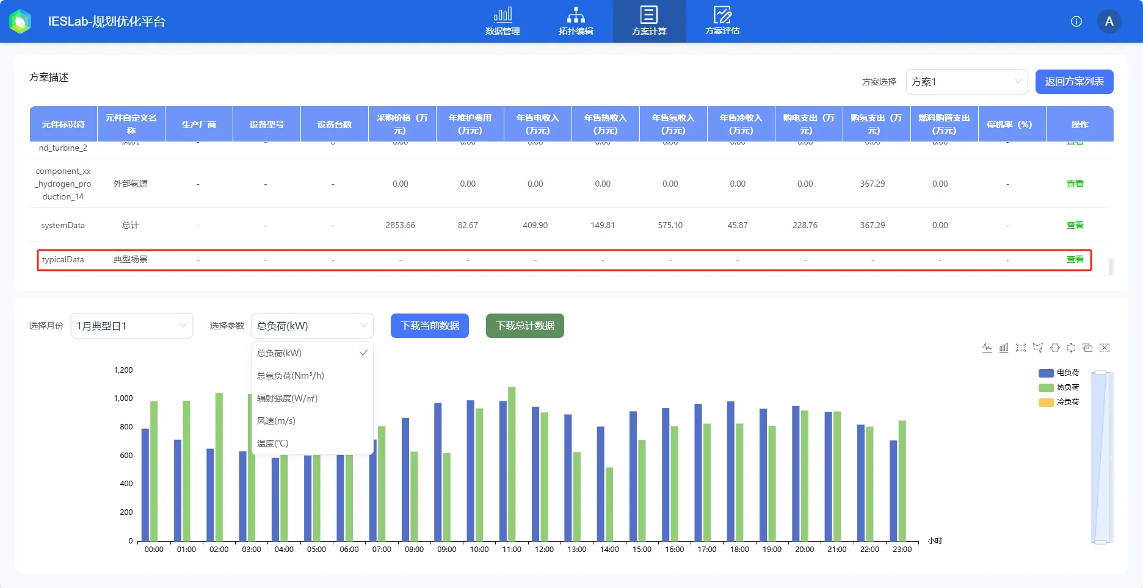1143x588 pixels.
Task: Click 元件标识符 column header
Action: coord(64,124)
